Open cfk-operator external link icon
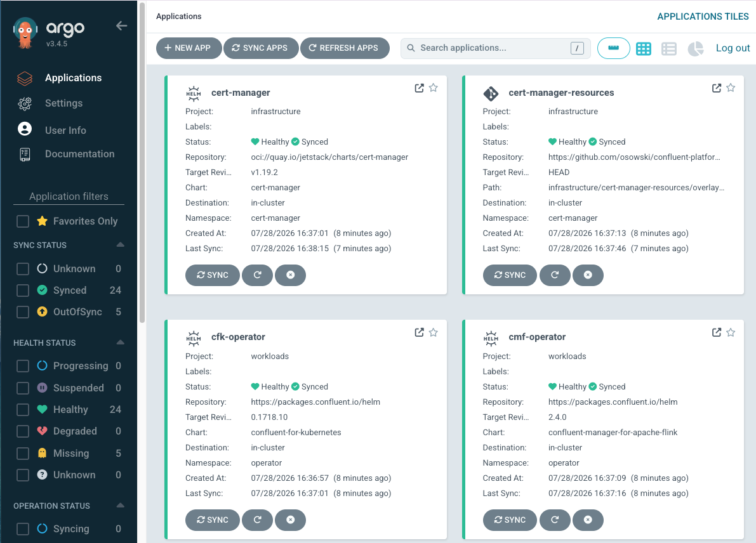This screenshot has width=756, height=543. click(419, 332)
